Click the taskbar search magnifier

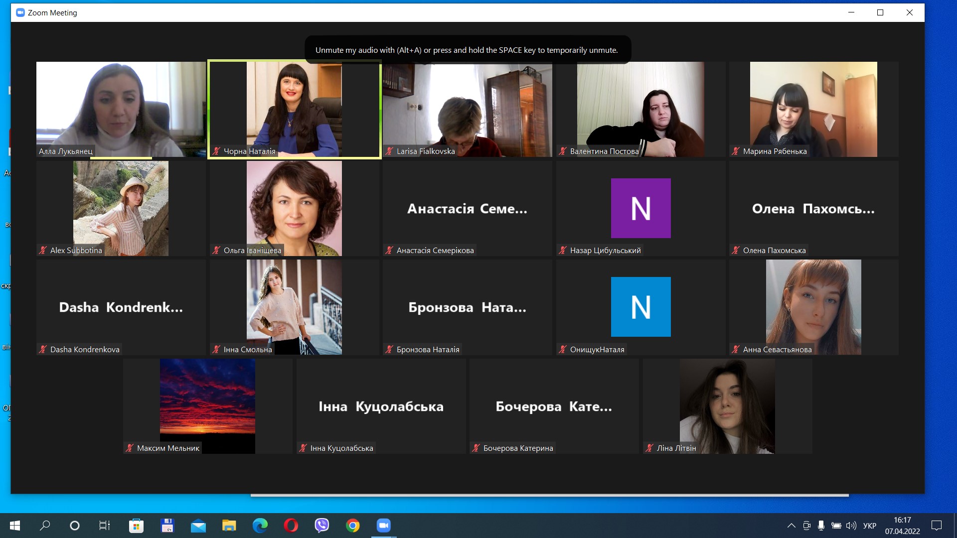[x=45, y=526]
